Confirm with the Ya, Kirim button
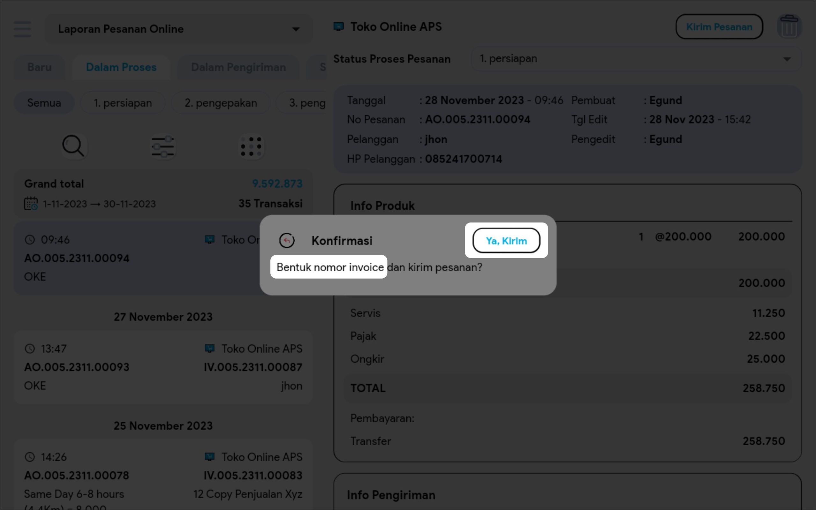This screenshot has height=510, width=816. click(506, 240)
